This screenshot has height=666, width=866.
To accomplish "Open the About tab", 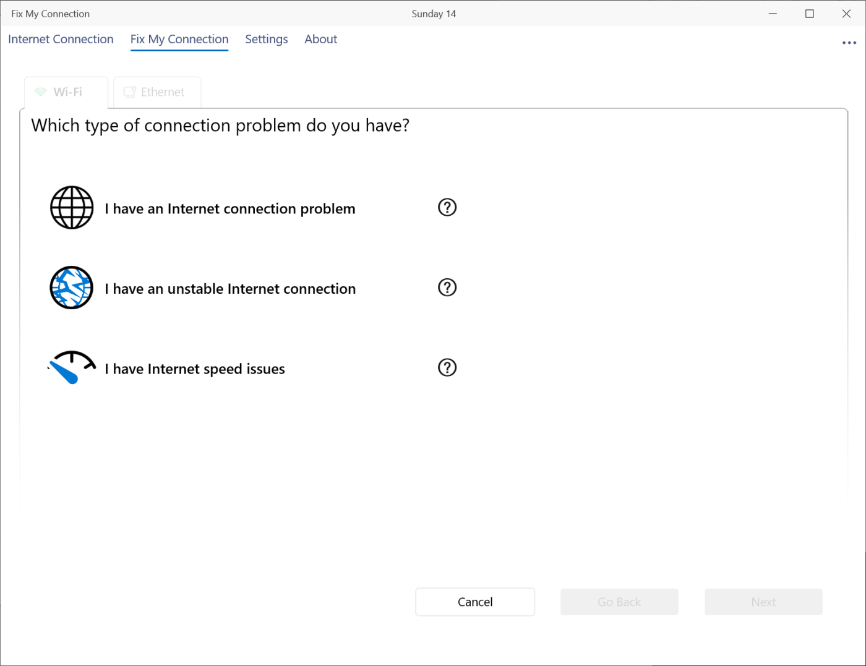I will point(320,39).
